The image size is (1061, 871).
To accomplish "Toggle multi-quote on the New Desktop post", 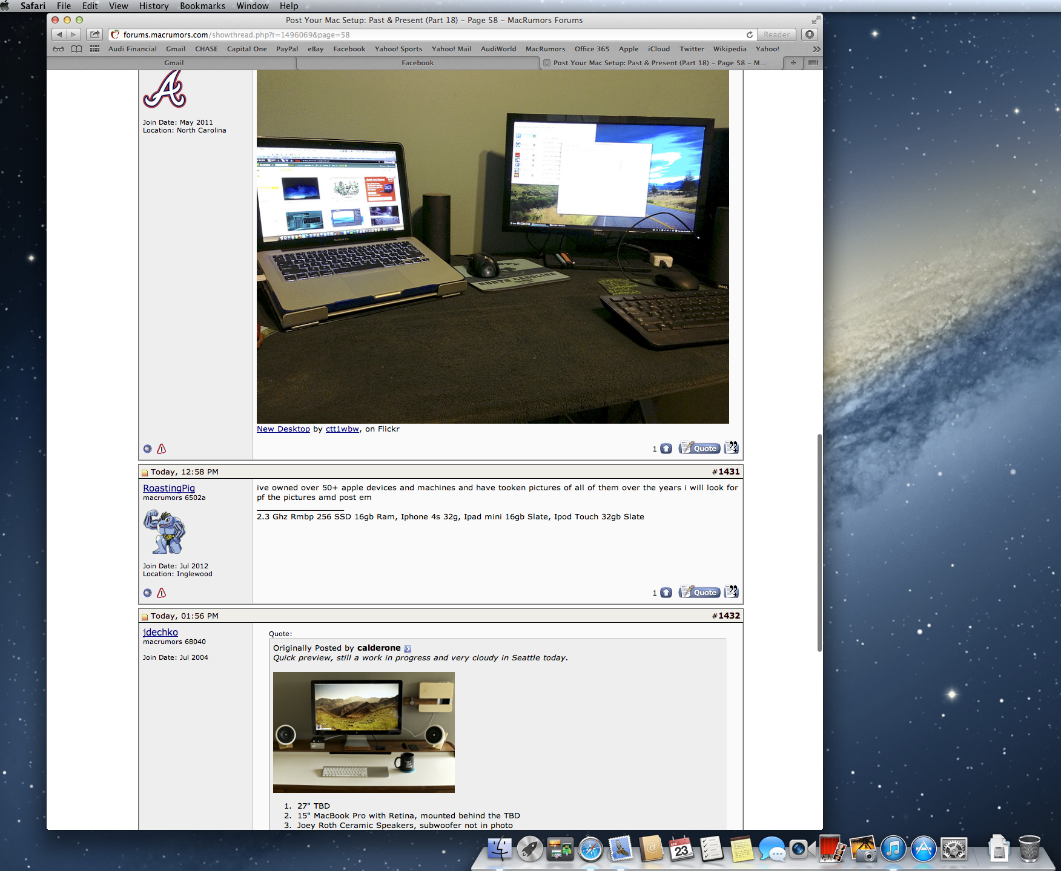I will [732, 448].
